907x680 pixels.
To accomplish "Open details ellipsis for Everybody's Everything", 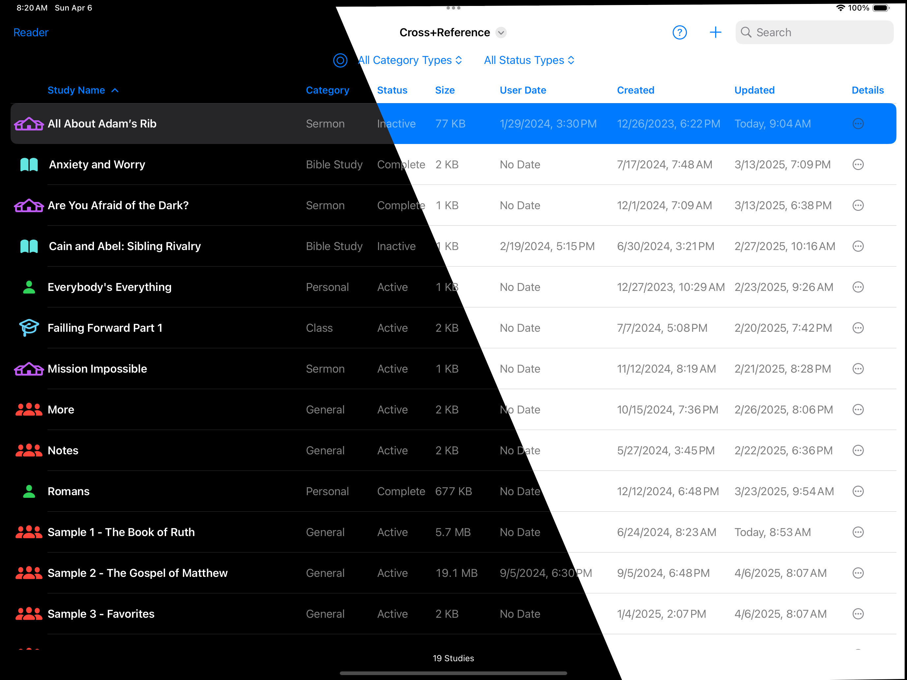I will (x=858, y=287).
